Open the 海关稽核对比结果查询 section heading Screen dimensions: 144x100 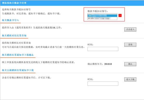[14, 35]
